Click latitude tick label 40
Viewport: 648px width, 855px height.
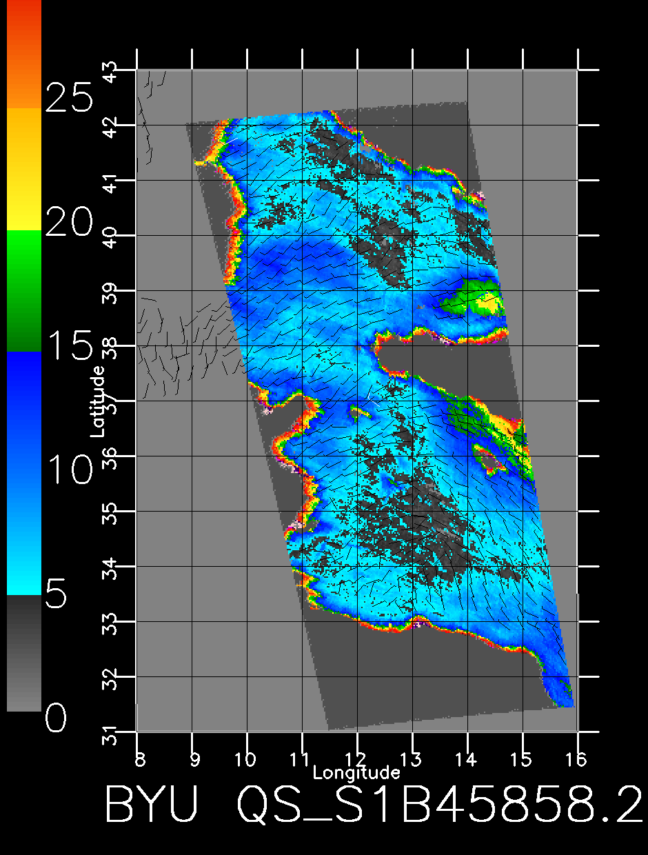click(x=110, y=236)
